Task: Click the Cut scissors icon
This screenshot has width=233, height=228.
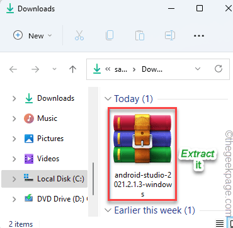Action: 79,35
